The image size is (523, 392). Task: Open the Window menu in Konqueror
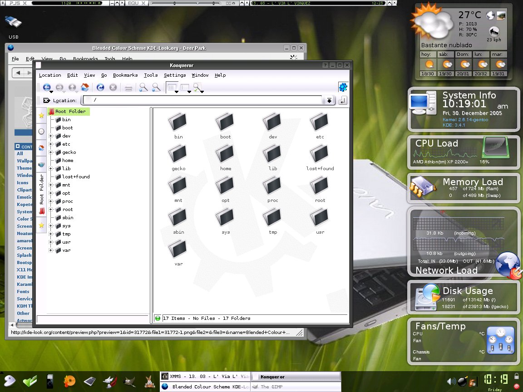pyautogui.click(x=200, y=75)
